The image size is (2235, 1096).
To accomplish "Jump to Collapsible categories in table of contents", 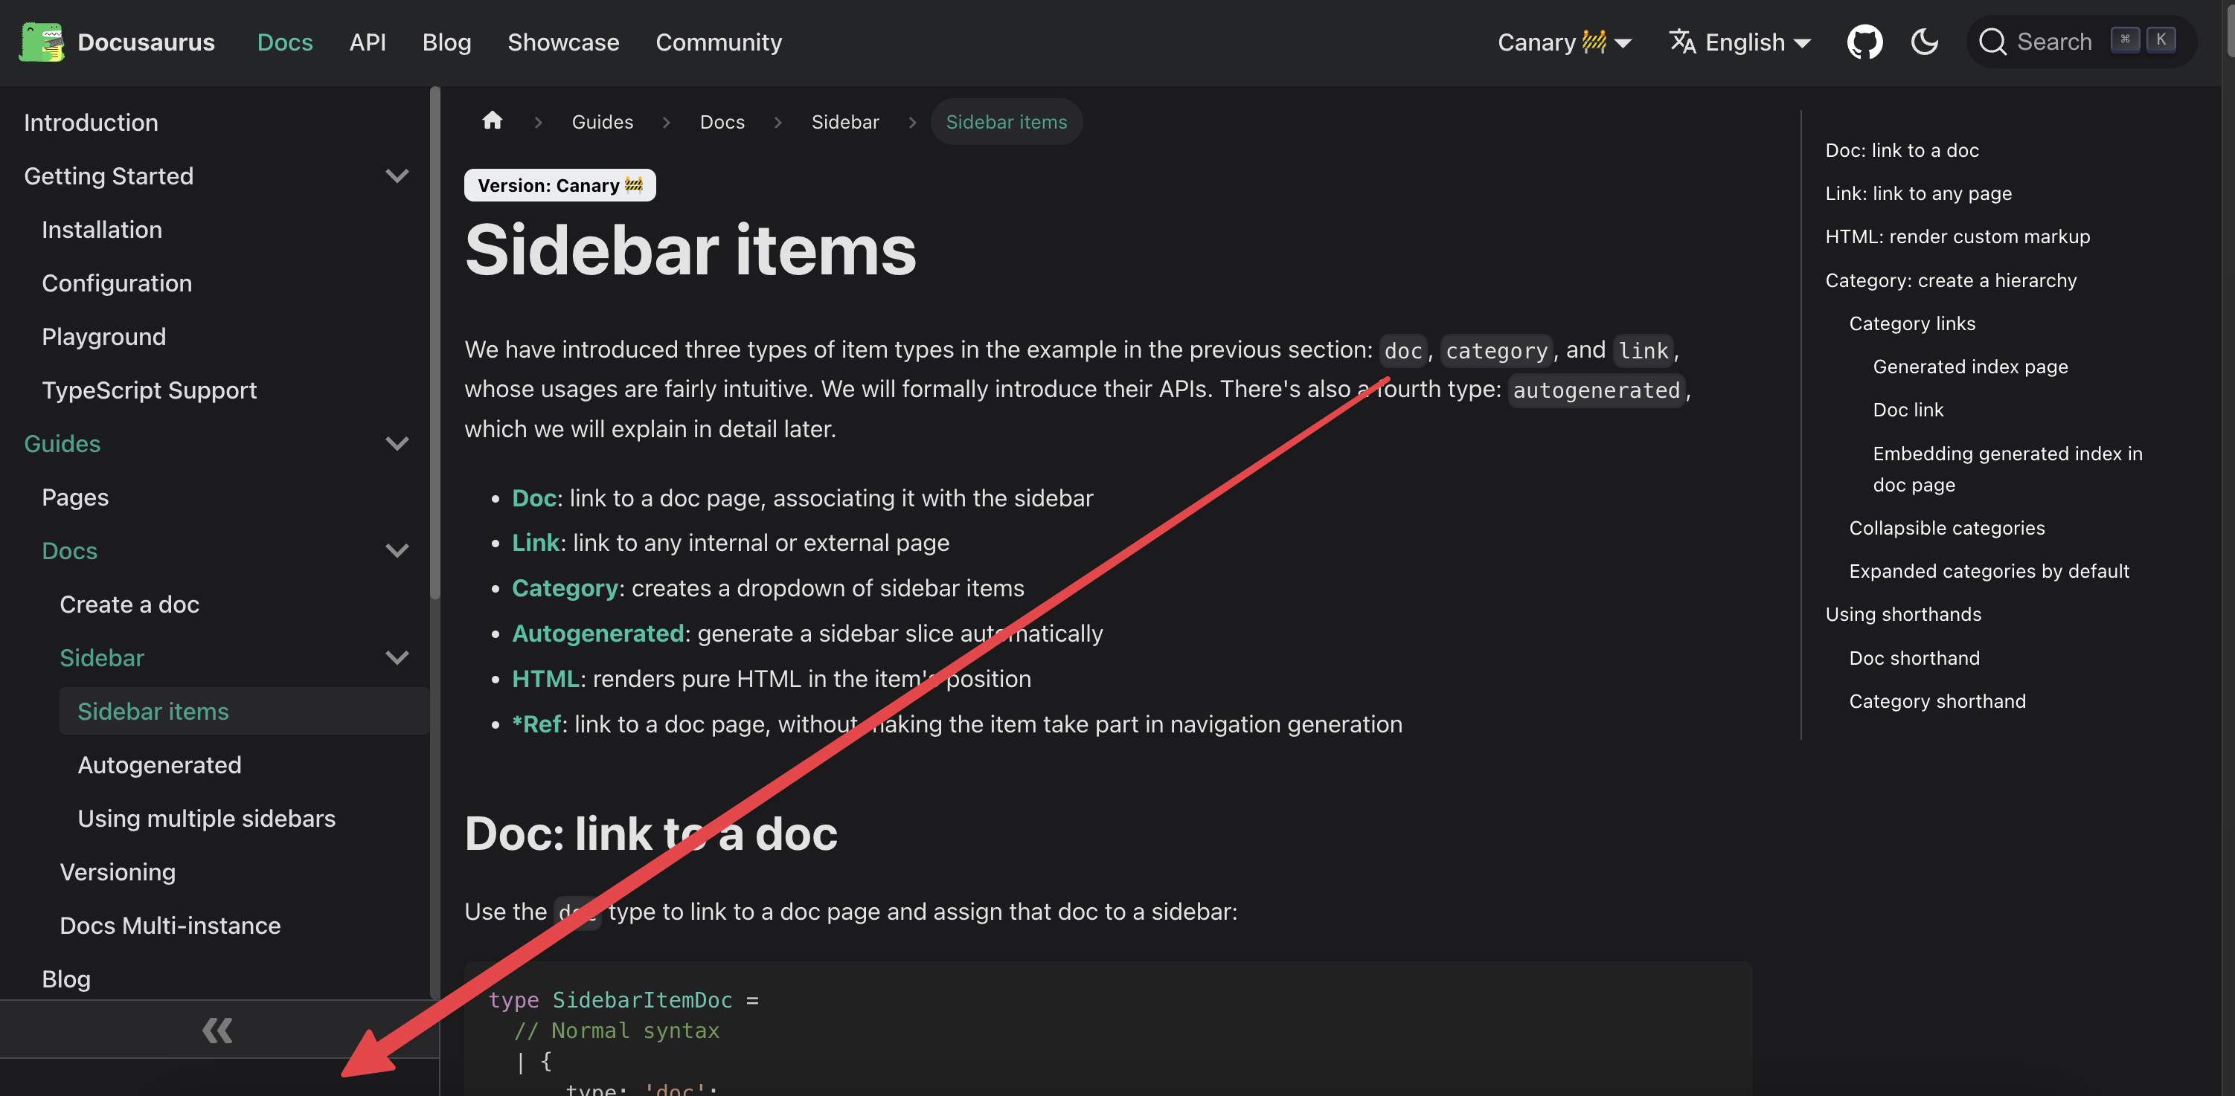I will [1946, 528].
